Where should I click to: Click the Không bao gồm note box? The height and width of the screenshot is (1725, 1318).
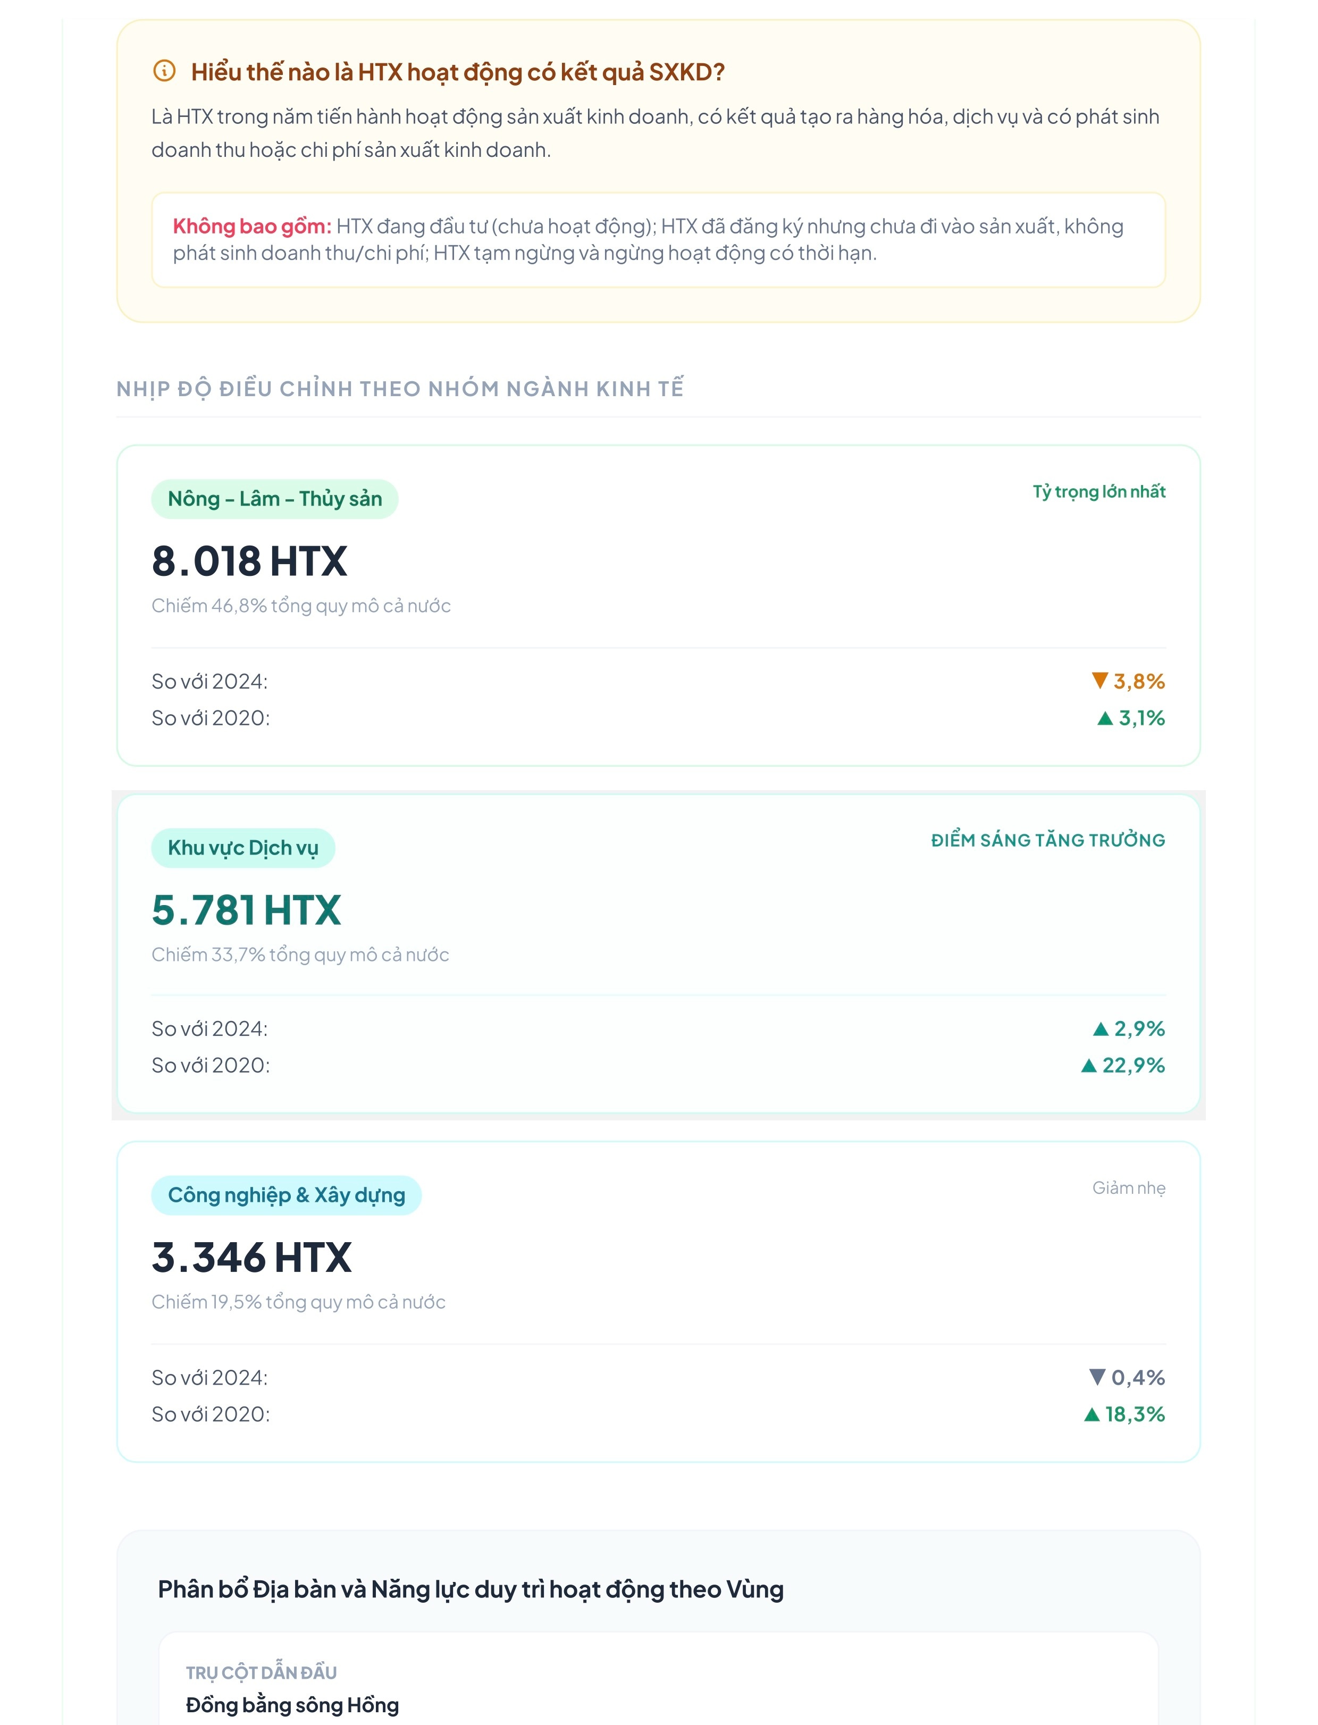pos(658,240)
